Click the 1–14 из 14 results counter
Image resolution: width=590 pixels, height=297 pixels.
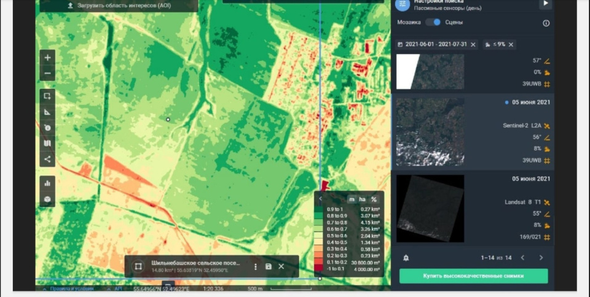click(496, 258)
